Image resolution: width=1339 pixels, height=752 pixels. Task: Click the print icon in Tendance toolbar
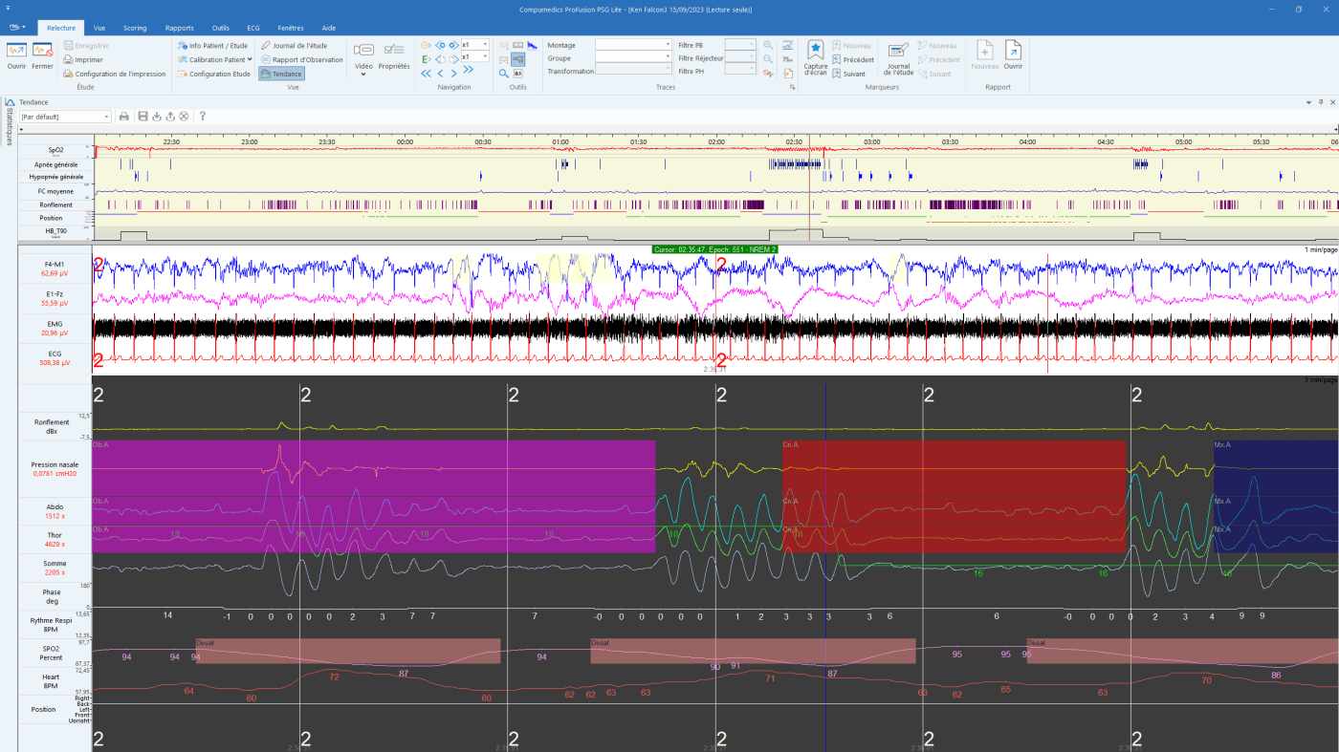pyautogui.click(x=123, y=117)
